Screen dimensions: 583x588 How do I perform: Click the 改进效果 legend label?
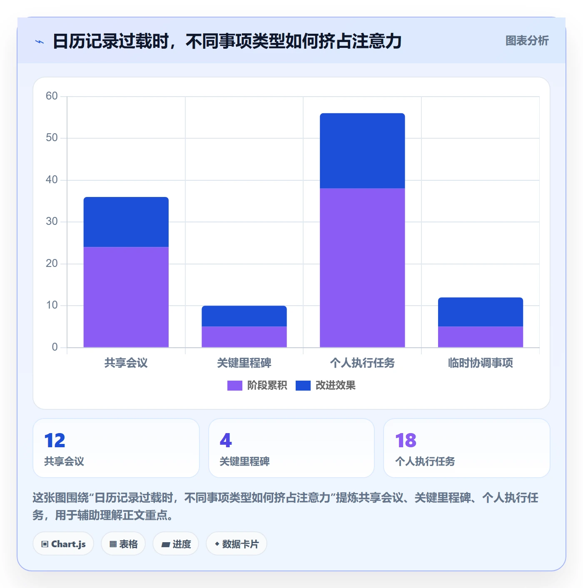(x=336, y=386)
